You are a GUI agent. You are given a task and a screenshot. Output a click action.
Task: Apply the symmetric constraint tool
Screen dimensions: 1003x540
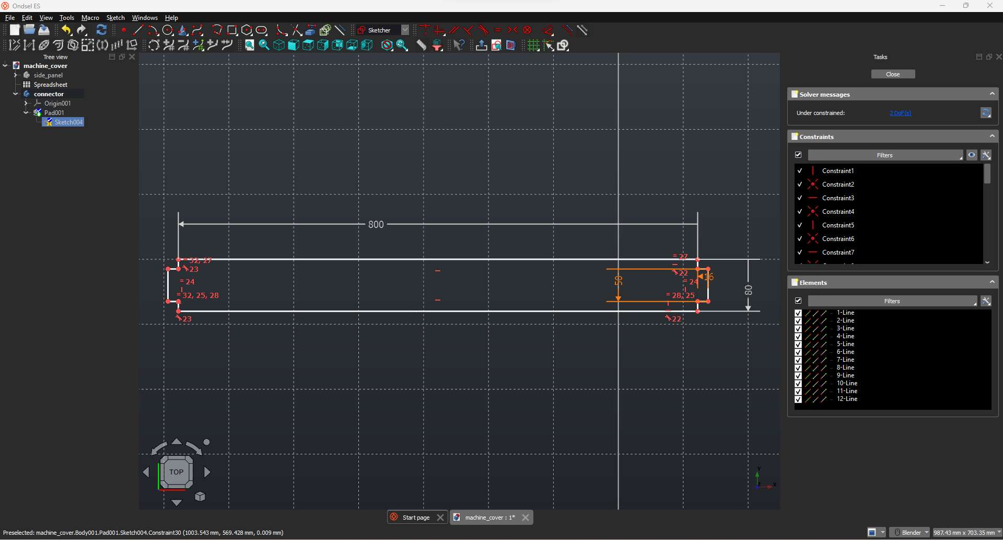click(x=512, y=30)
